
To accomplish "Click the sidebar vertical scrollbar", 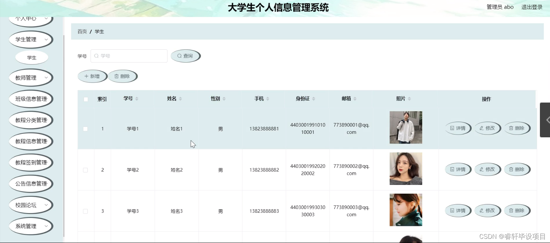I will pyautogui.click(x=64, y=136).
